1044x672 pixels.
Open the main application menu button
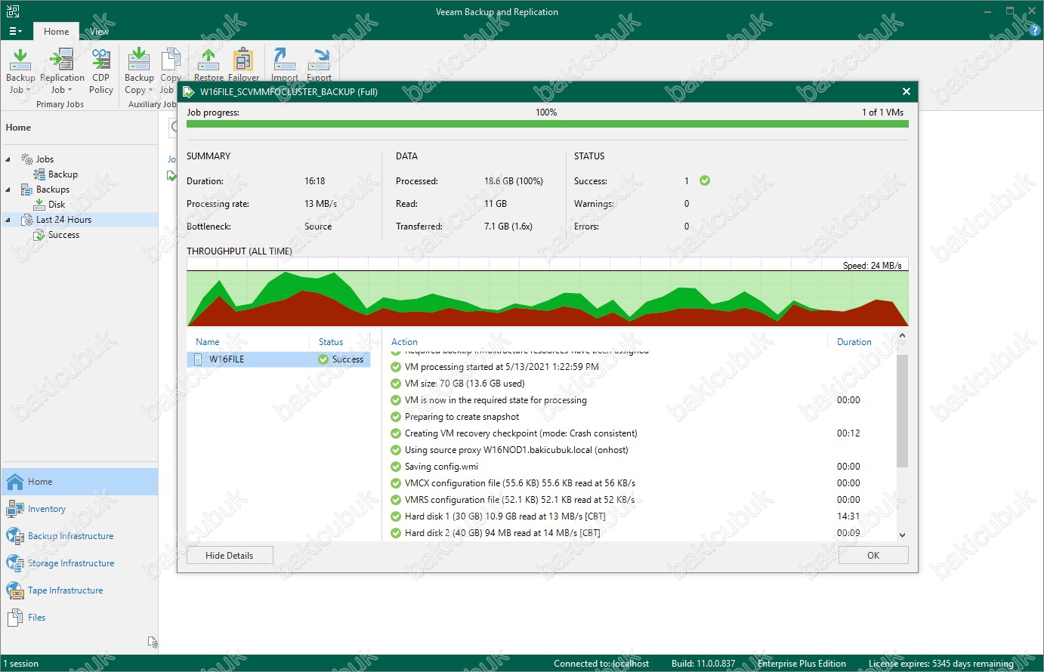click(15, 32)
